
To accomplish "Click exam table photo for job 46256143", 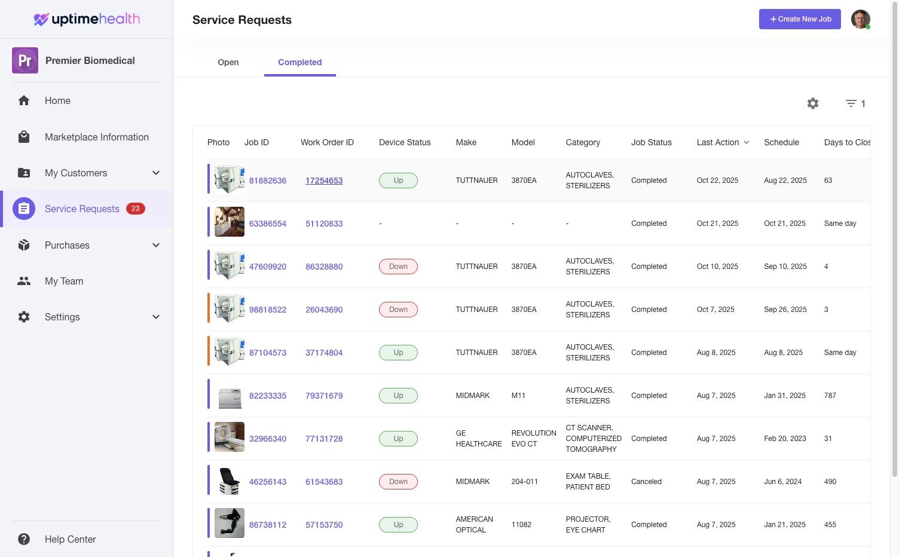I will (x=230, y=481).
